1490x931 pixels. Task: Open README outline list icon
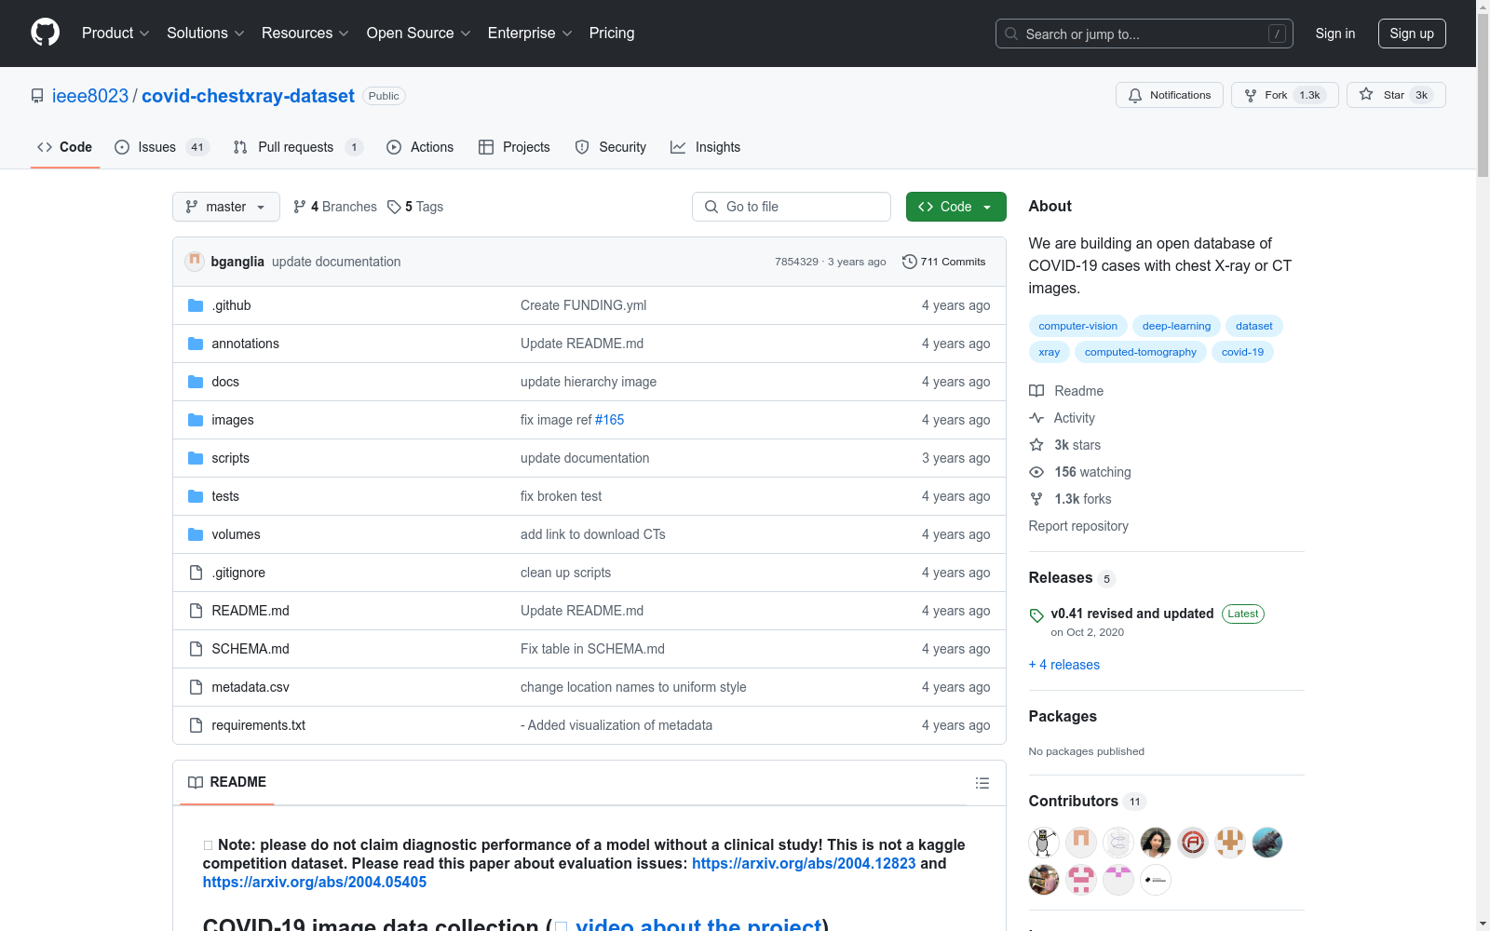(982, 783)
